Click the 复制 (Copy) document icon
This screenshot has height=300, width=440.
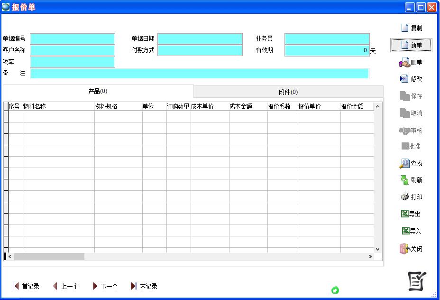coord(405,28)
